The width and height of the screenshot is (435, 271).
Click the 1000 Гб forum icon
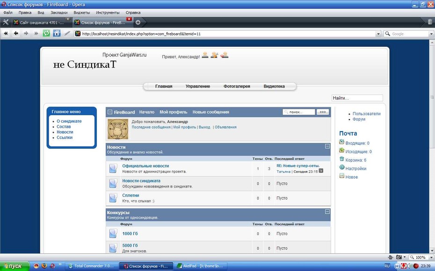point(113,233)
